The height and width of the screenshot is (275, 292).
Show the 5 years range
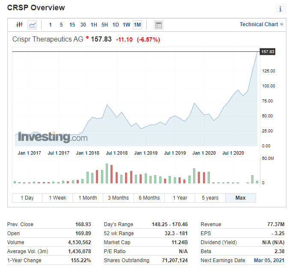pos(210,197)
